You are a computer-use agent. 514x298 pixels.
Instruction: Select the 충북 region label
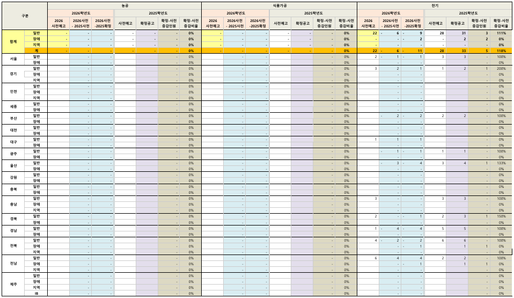[13, 190]
